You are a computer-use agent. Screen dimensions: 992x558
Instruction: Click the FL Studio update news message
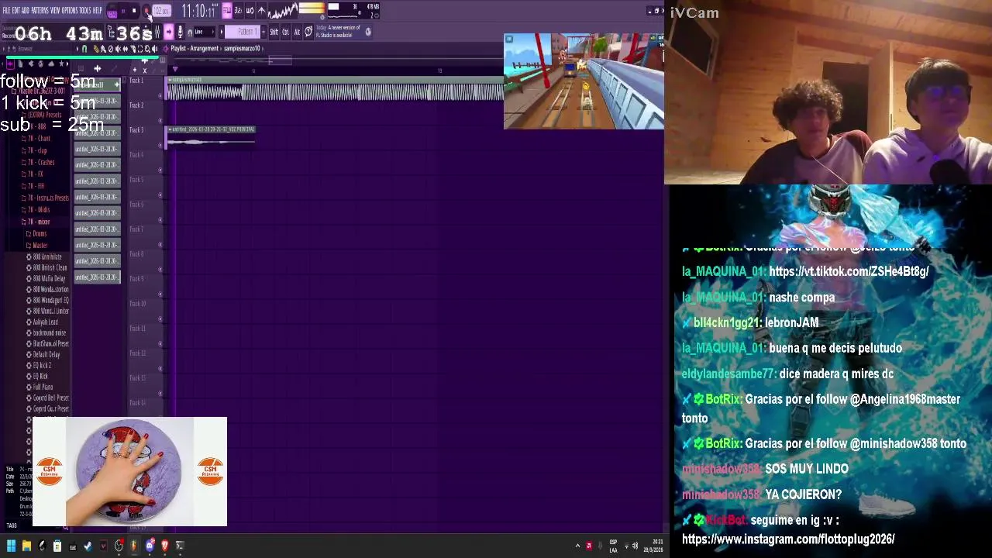tap(338, 31)
